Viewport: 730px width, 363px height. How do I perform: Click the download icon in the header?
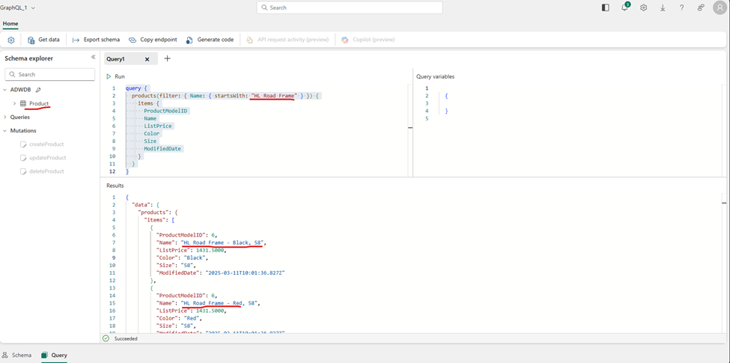tap(663, 7)
